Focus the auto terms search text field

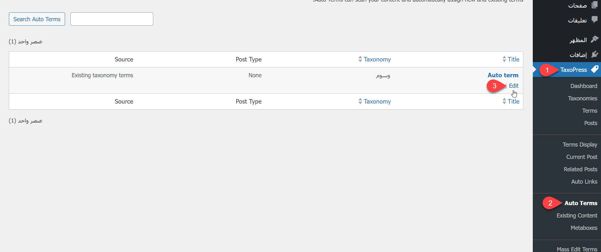point(112,19)
